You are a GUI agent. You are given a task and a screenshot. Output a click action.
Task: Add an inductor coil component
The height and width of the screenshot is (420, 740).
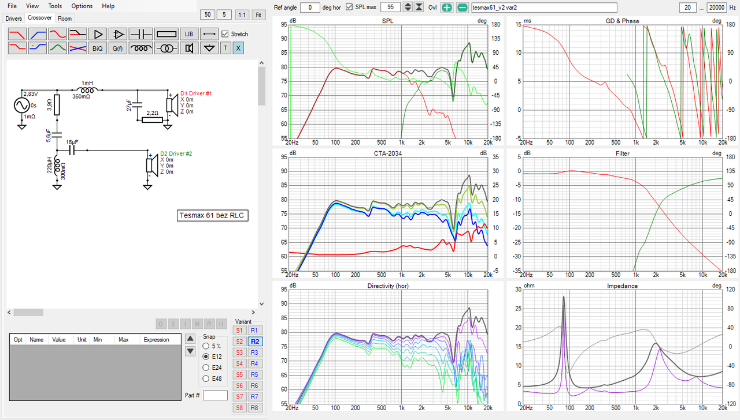click(x=140, y=48)
